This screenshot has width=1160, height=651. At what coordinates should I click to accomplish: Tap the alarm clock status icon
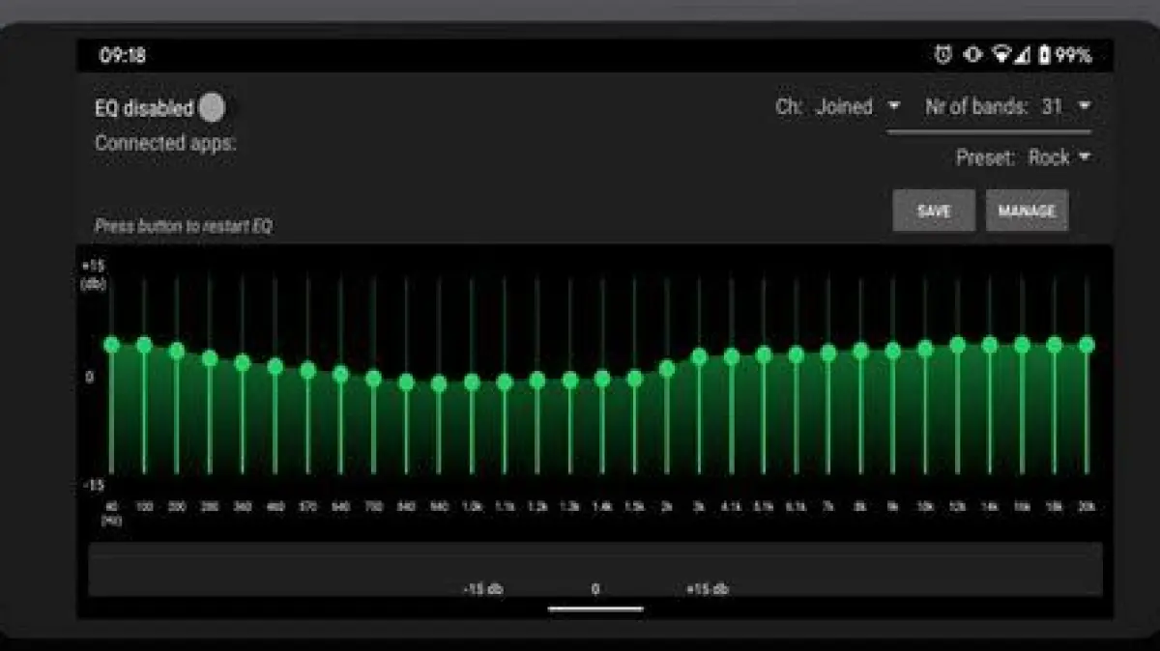(943, 55)
